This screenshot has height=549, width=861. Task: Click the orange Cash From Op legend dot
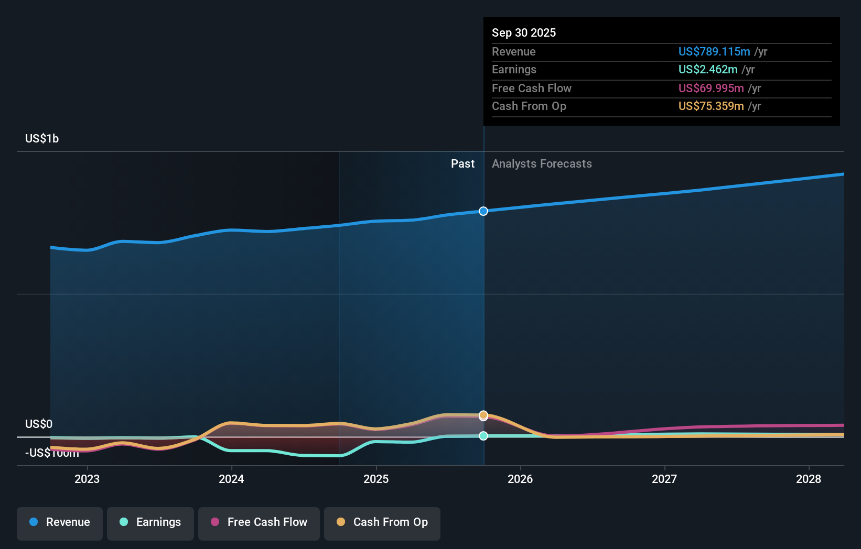(341, 523)
